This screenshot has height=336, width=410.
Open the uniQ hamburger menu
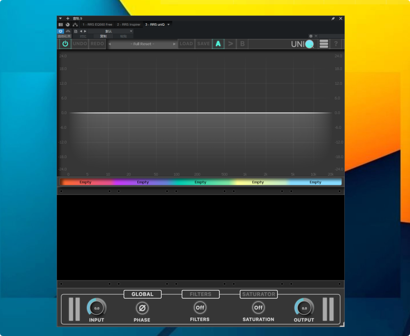324,44
